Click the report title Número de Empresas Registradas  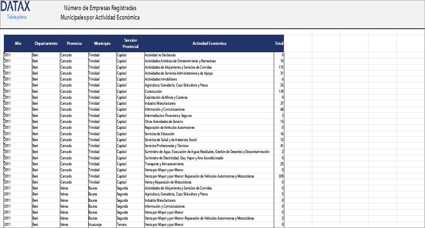tap(100, 8)
